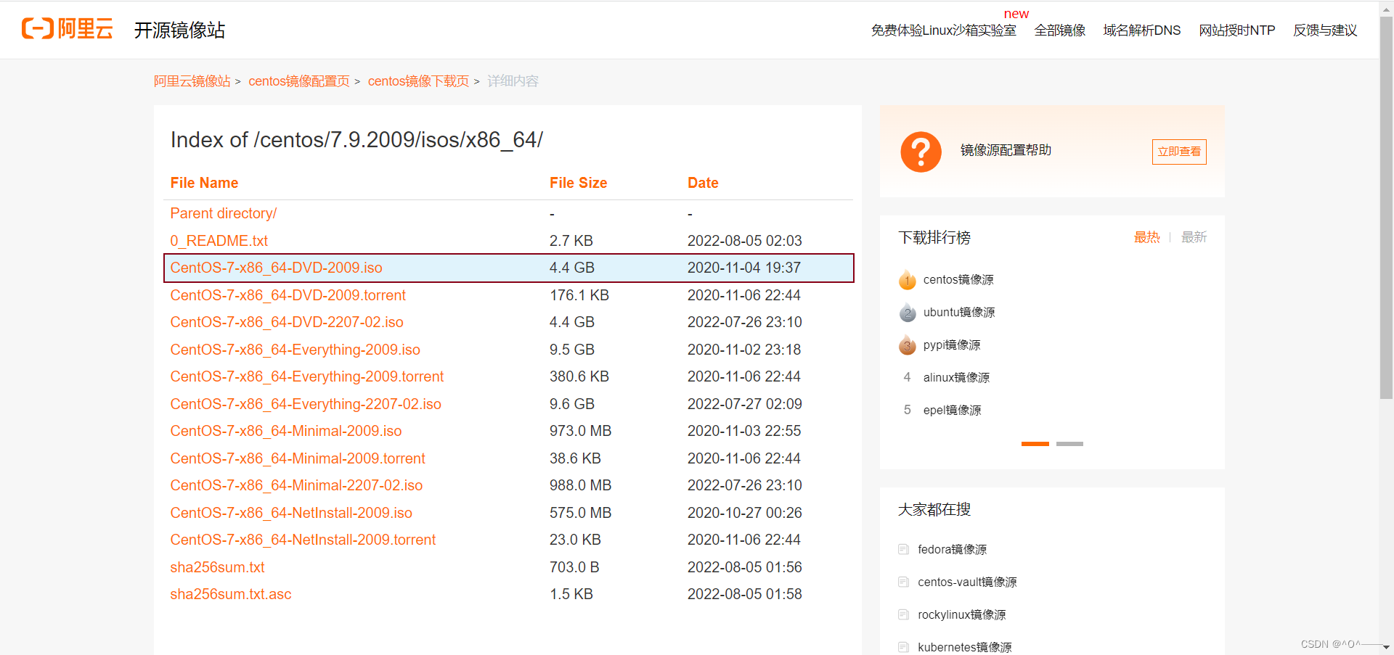Open 全部镜像 in top navigation
The height and width of the screenshot is (655, 1394).
tap(1059, 30)
